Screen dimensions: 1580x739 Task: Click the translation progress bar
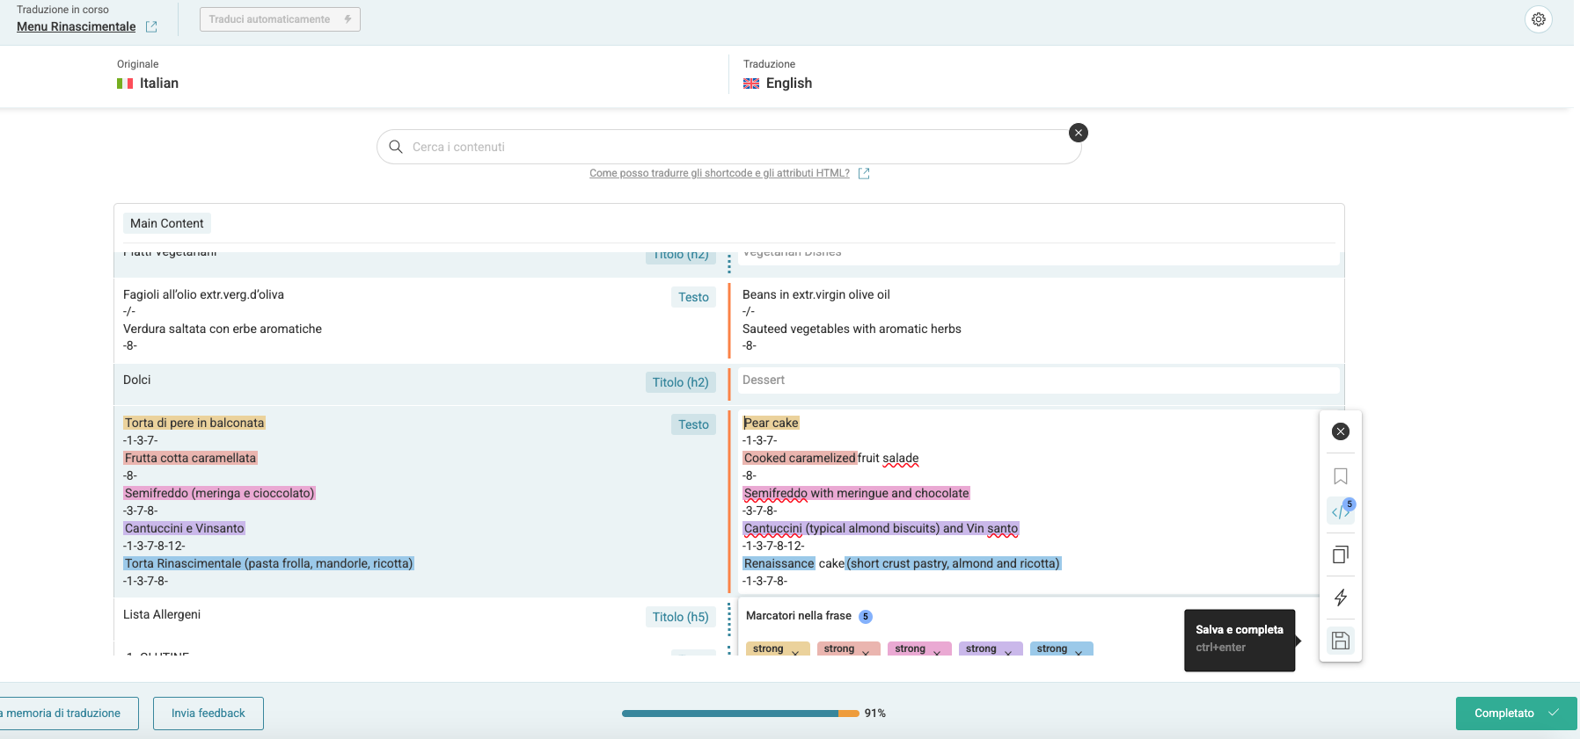(739, 714)
